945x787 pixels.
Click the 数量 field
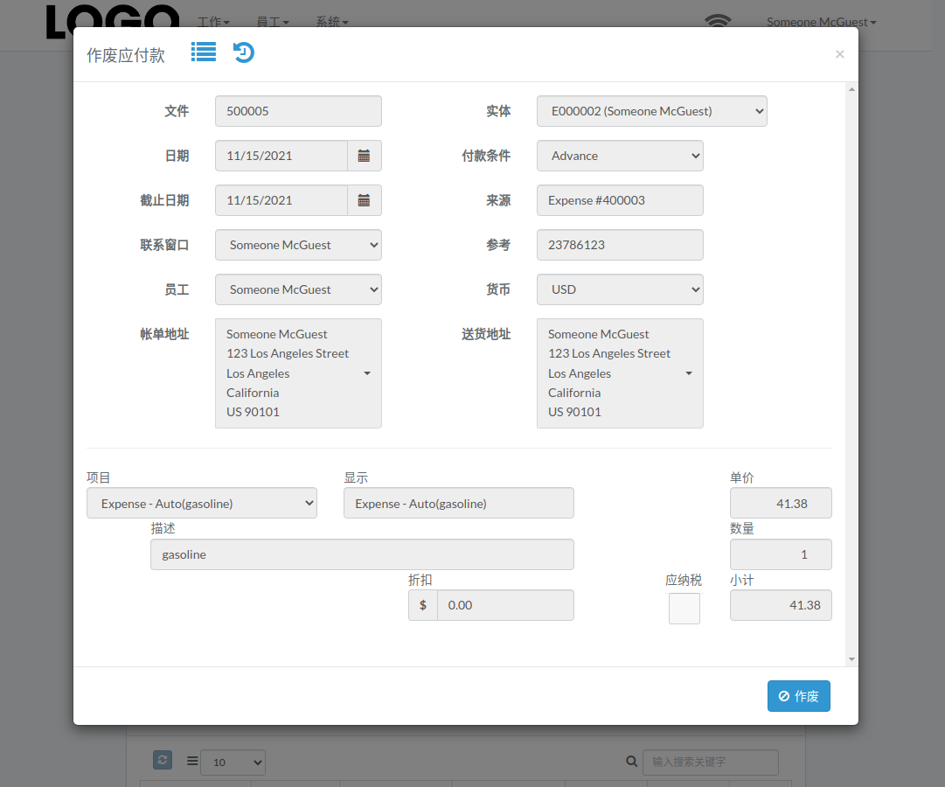pos(781,554)
